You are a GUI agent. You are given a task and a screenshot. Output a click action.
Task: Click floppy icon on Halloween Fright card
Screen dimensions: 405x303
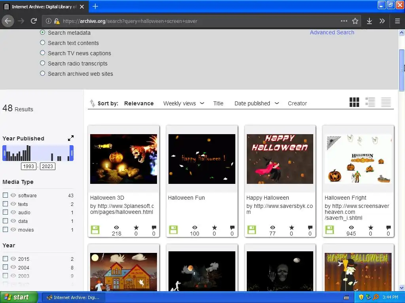[x=329, y=230]
